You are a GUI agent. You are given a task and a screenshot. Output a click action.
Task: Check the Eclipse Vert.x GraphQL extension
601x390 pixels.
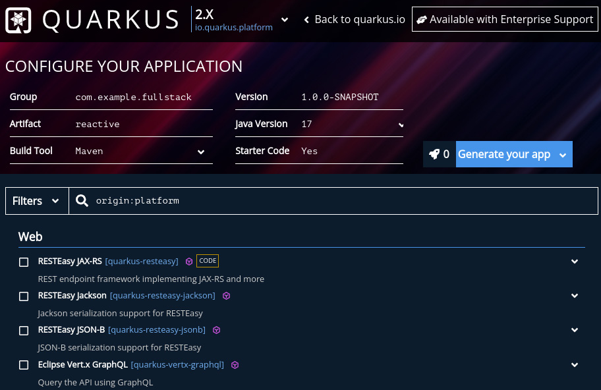(x=24, y=365)
